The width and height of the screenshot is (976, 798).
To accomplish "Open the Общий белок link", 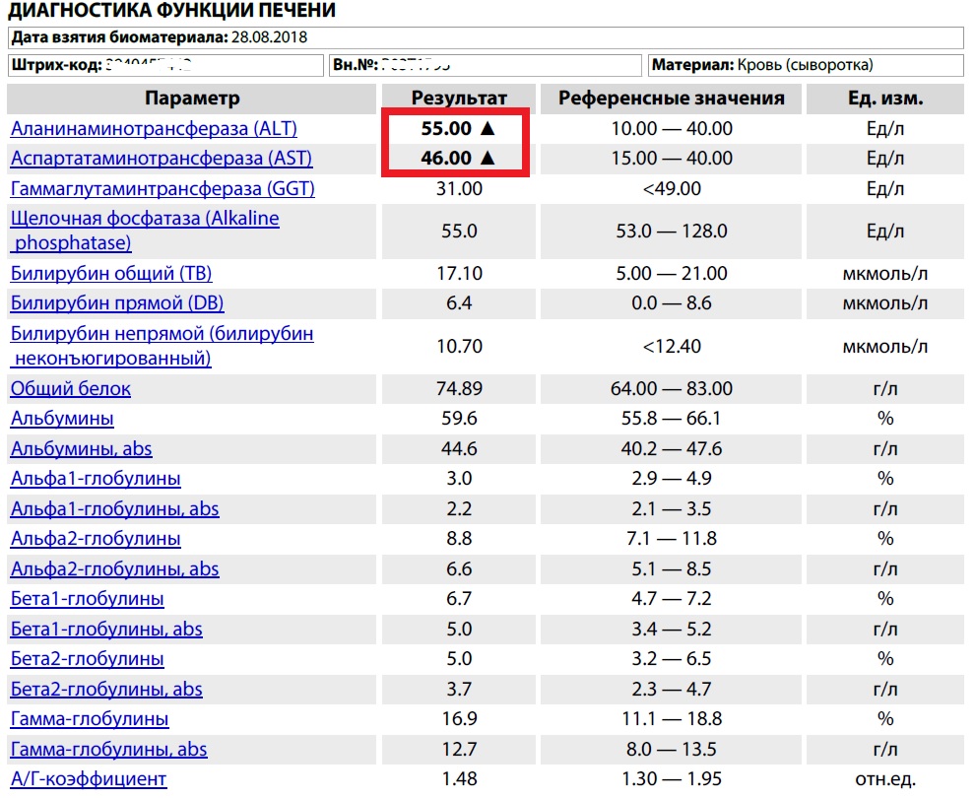I will point(70,388).
